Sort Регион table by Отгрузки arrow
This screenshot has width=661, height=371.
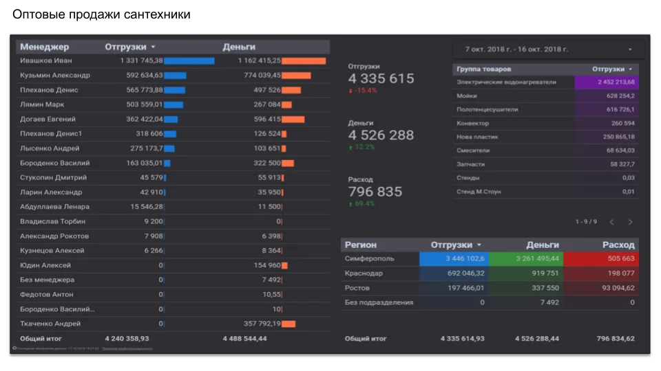point(479,245)
